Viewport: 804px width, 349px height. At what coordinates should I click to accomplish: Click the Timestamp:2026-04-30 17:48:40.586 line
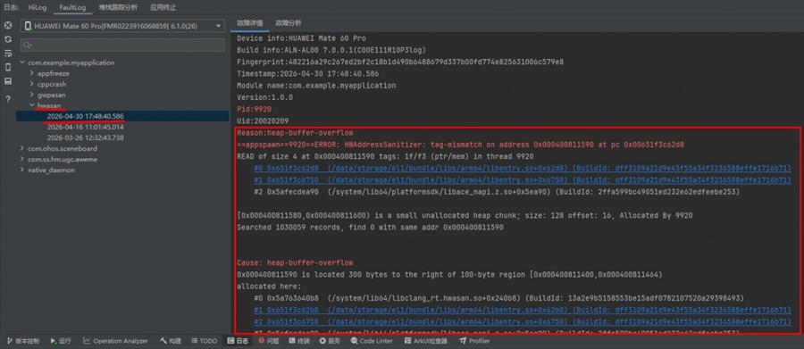click(x=307, y=74)
